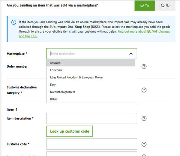The image size is (180, 156).
Task: Open help for Customs declaration category
Action: click(144, 90)
